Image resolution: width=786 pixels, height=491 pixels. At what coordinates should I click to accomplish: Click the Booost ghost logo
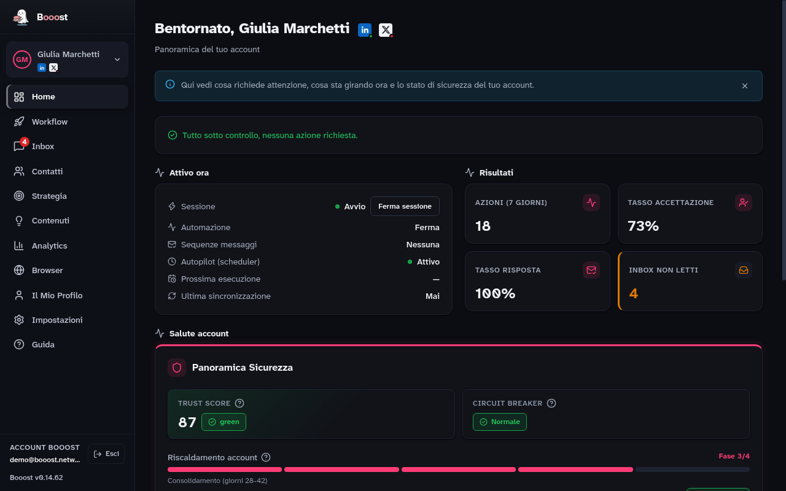(x=21, y=17)
